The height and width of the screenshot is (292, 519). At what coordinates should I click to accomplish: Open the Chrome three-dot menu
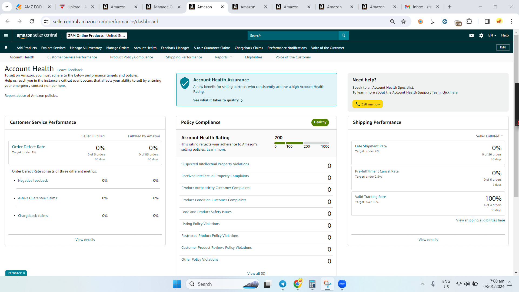(511, 21)
